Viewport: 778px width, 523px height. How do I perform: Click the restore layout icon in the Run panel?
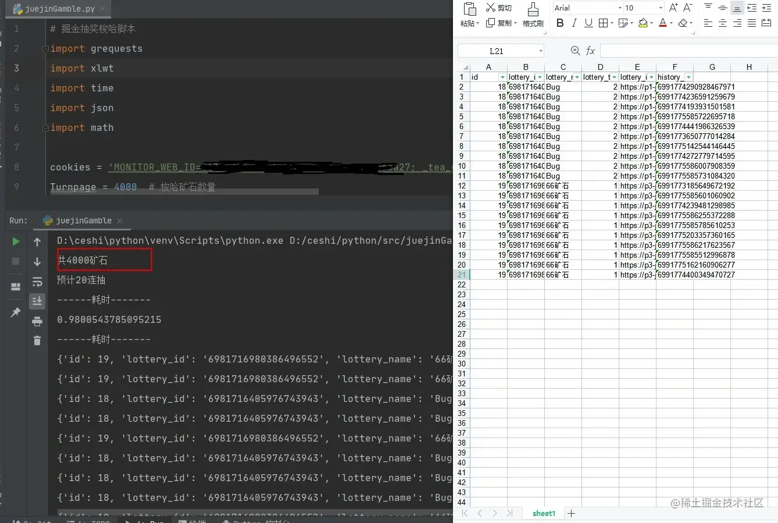[x=16, y=286]
